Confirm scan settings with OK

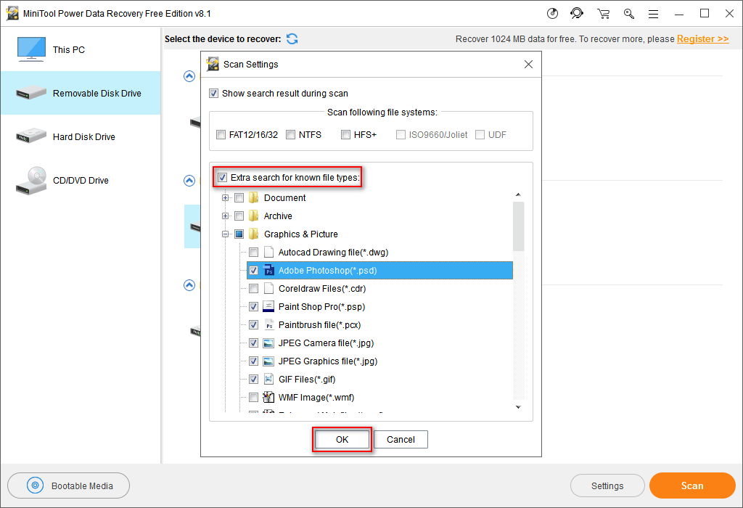342,439
